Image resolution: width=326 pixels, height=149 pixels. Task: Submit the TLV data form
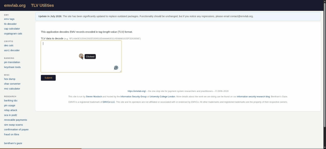(x=48, y=78)
